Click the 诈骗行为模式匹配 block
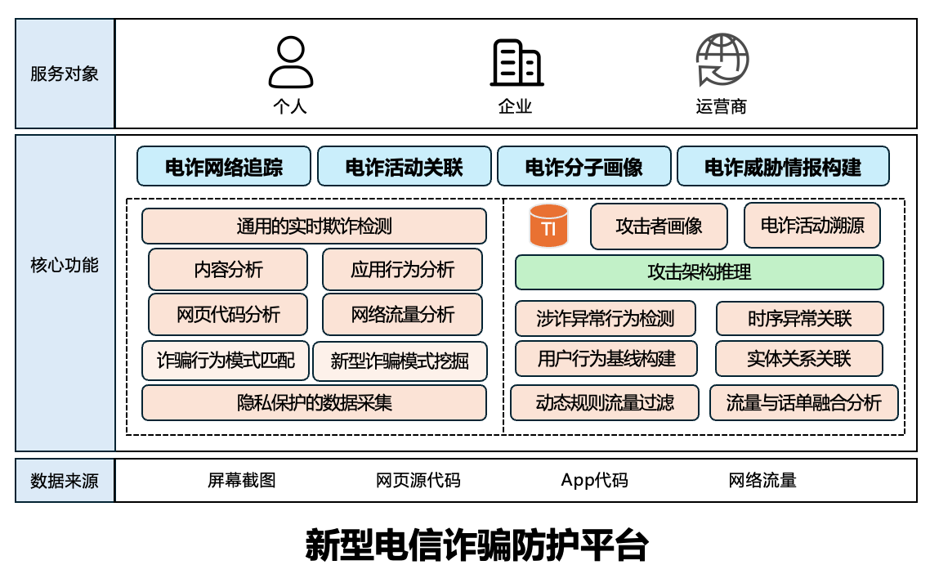Image resolution: width=930 pixels, height=574 pixels. point(226,361)
